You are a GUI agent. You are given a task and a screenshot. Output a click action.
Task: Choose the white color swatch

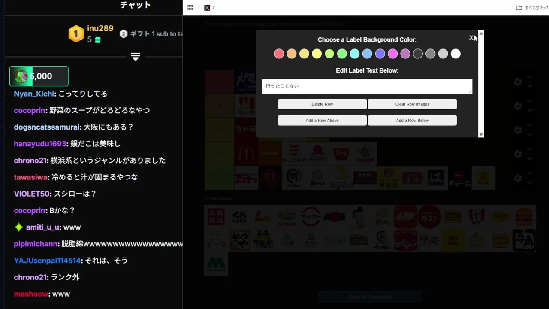tap(455, 54)
